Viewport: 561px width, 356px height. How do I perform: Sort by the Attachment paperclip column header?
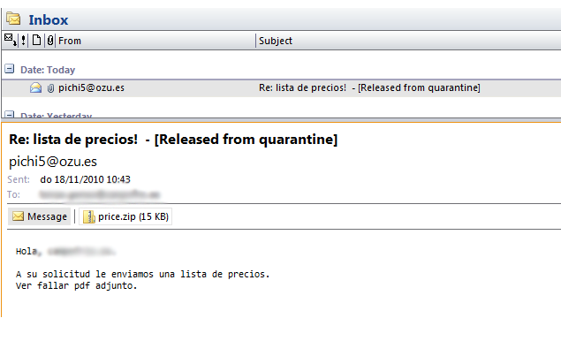(x=49, y=40)
